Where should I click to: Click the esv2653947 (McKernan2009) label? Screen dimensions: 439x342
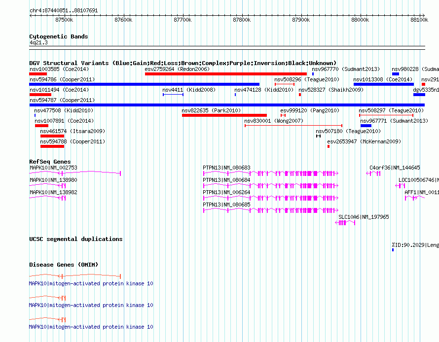tap(364, 141)
